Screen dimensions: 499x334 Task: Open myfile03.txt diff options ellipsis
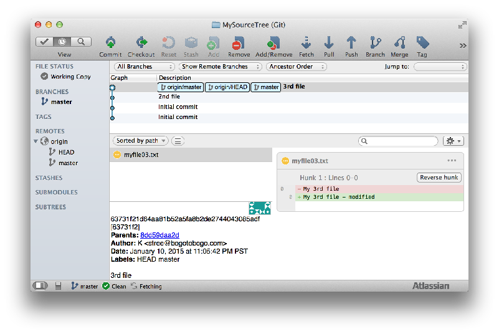[452, 161]
